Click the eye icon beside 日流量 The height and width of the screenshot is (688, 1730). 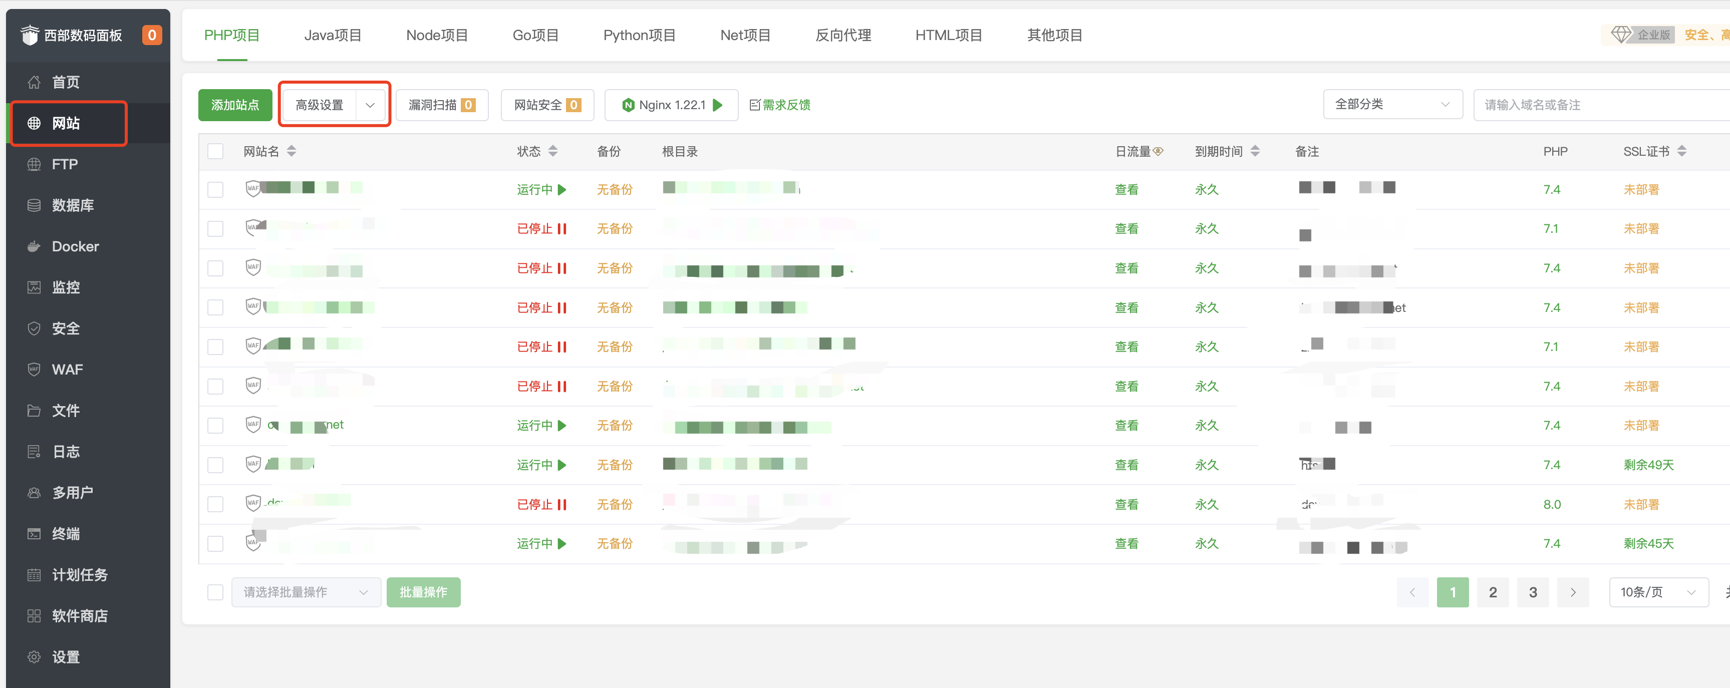(x=1159, y=152)
